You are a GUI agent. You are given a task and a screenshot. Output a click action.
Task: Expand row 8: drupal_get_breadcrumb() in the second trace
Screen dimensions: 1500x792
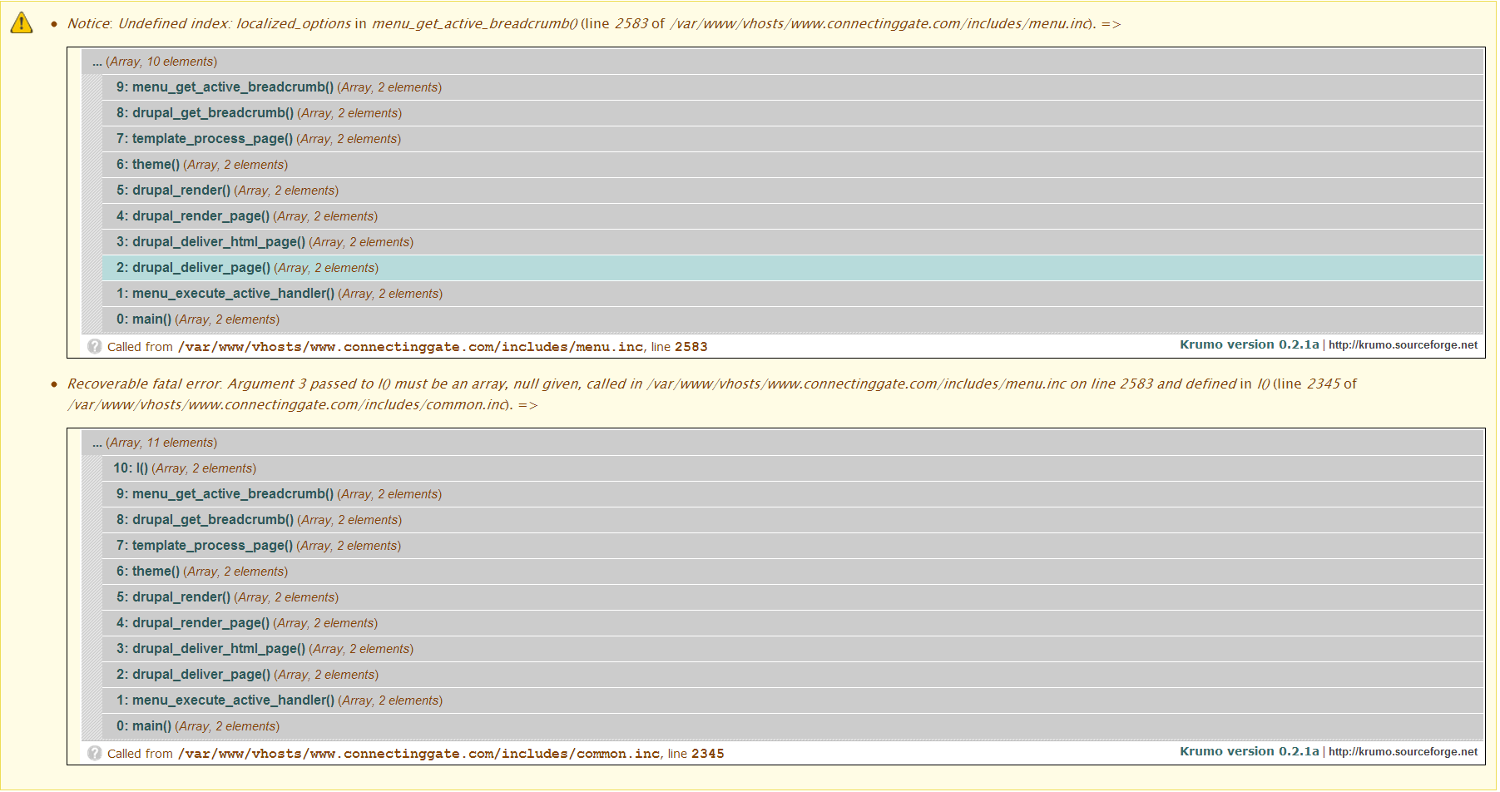(793, 520)
